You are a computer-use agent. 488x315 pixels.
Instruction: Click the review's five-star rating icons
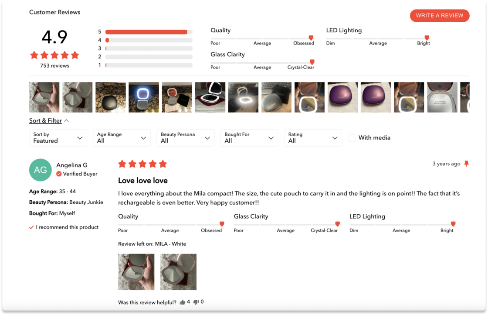[x=142, y=164]
